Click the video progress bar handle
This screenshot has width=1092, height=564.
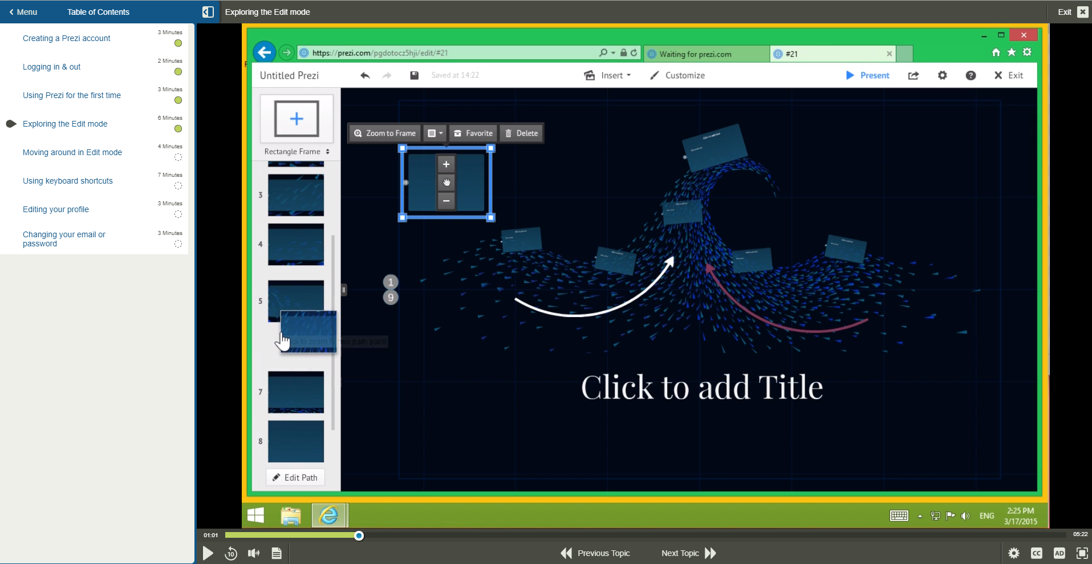pos(359,535)
